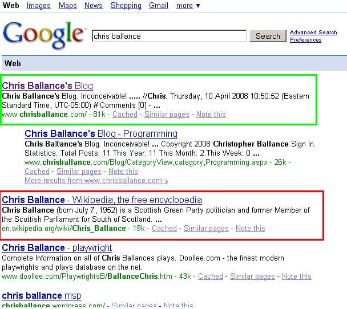The width and height of the screenshot is (347, 309).
Task: Open Similar pages for Wikipedia result
Action: point(206,228)
